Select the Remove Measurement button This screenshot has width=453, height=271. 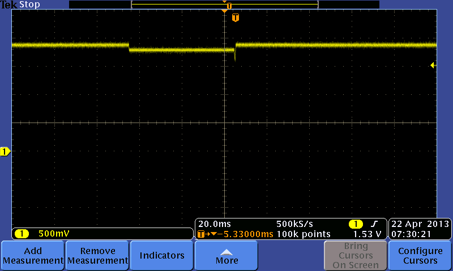click(x=97, y=255)
